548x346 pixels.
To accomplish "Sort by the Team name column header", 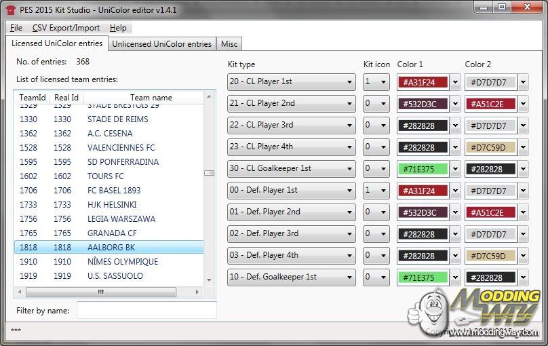I will 151,98.
